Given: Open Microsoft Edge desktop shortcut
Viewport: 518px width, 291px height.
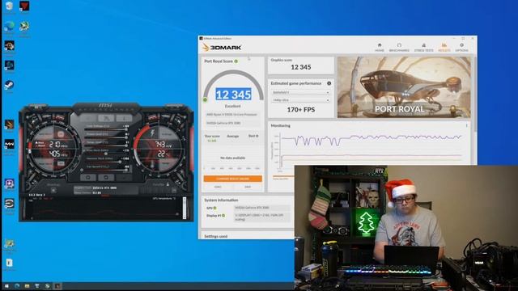Looking at the screenshot, I should (9, 27).
